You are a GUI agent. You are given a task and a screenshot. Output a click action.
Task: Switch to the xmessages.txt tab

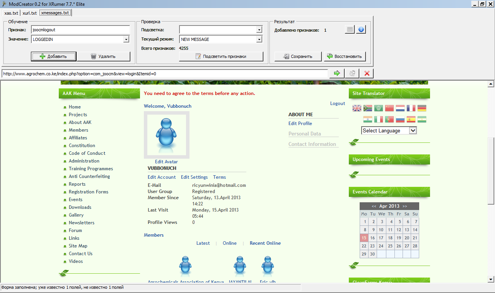(55, 13)
